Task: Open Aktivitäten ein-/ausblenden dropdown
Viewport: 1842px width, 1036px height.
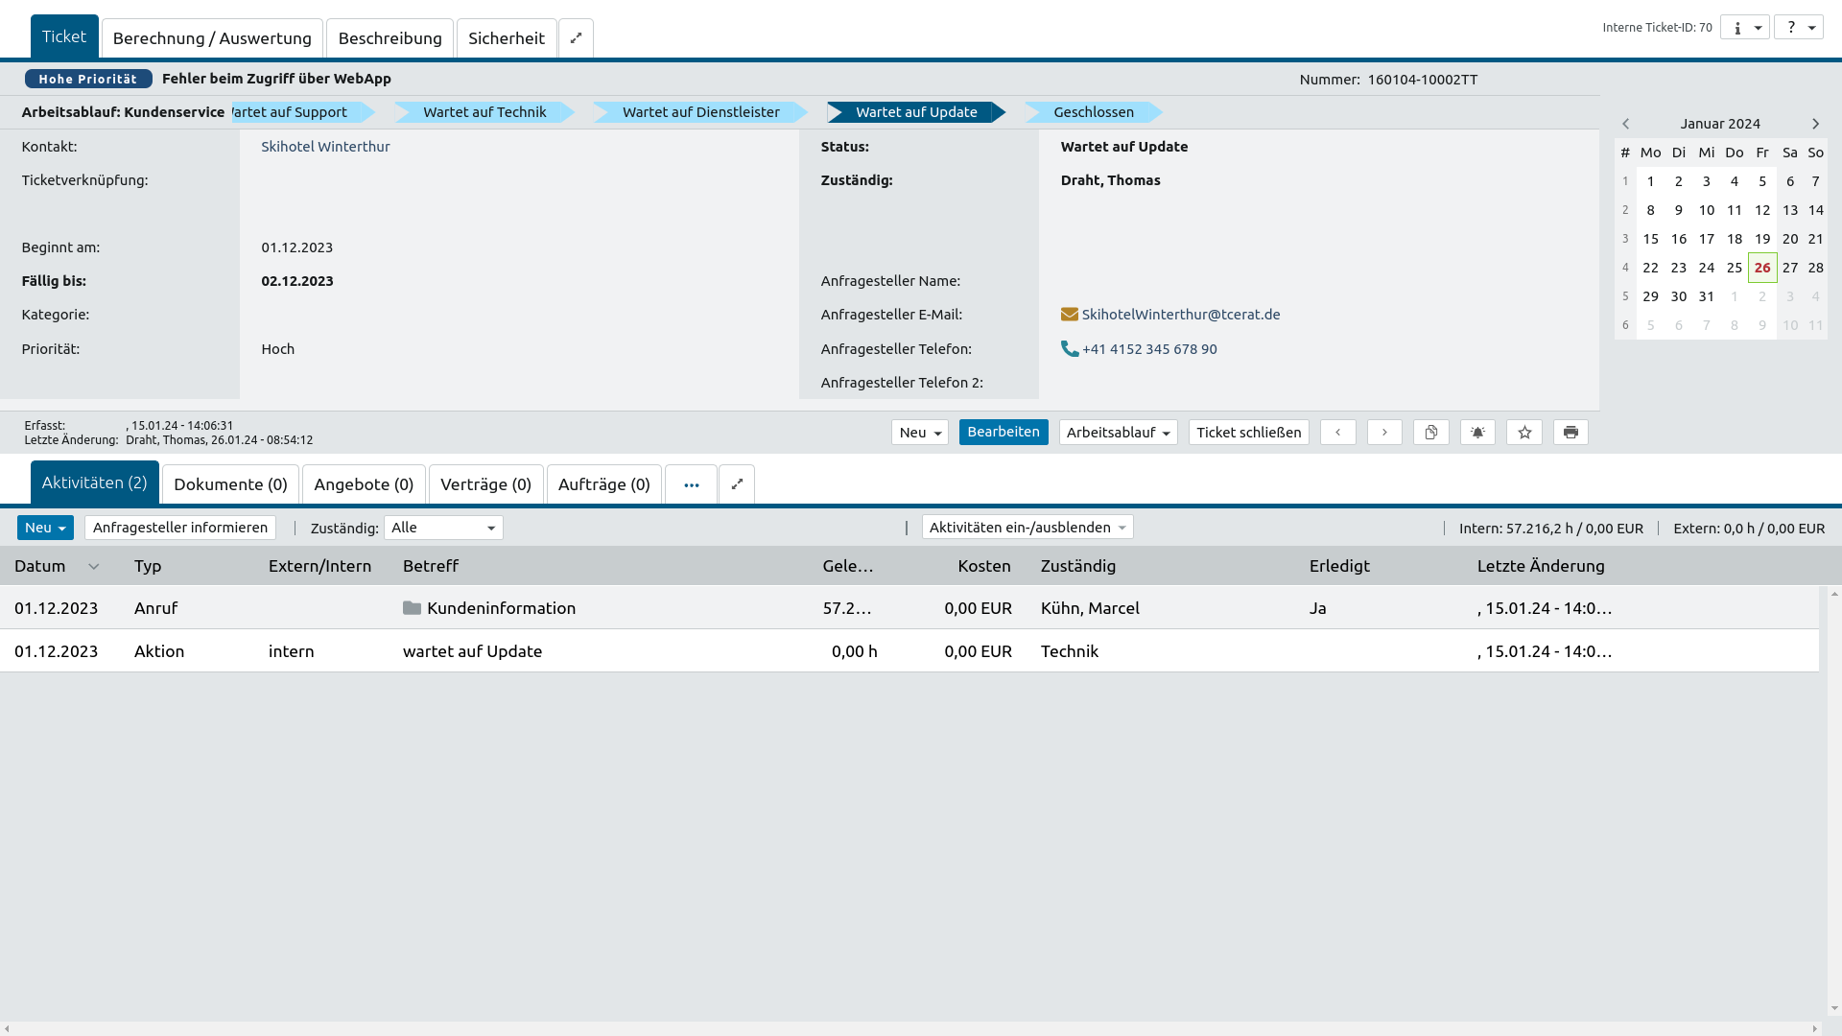Action: pyautogui.click(x=1027, y=528)
